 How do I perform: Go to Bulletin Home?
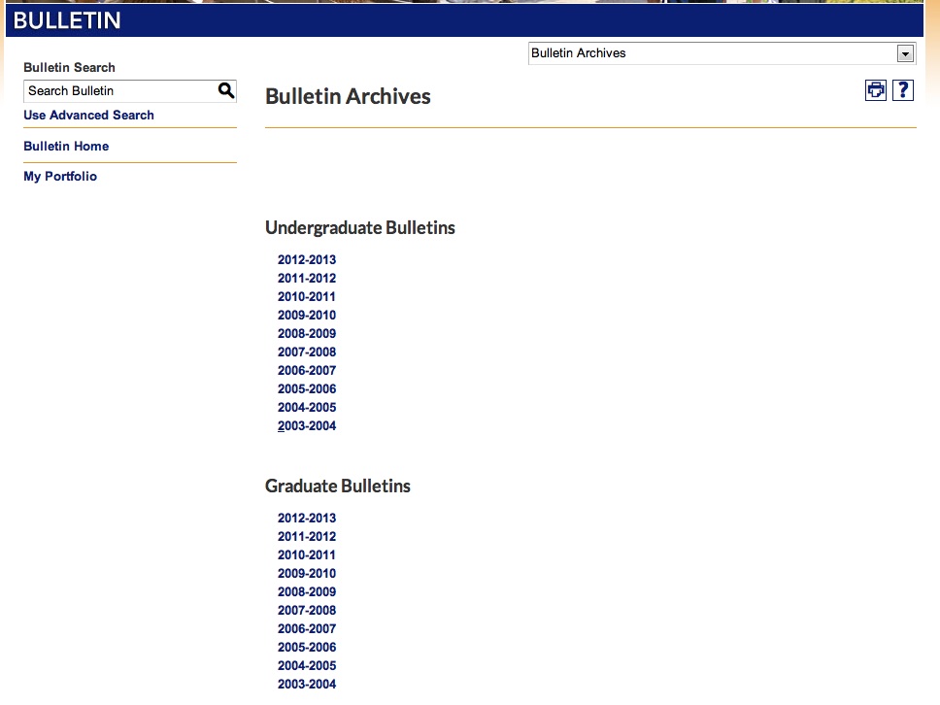click(x=66, y=146)
